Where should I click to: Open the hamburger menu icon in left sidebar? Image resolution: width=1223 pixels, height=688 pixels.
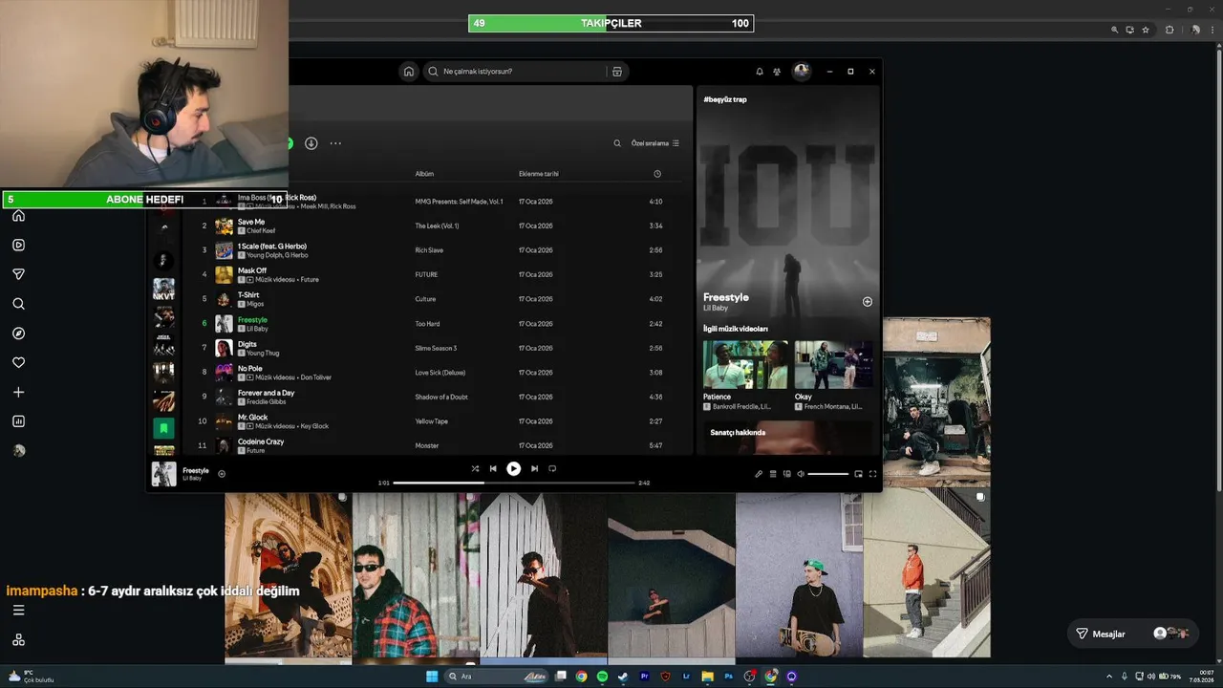coord(18,610)
